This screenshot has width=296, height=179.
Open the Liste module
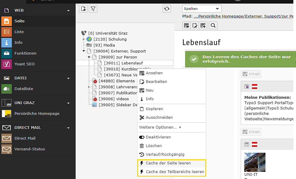pyautogui.click(x=38, y=32)
